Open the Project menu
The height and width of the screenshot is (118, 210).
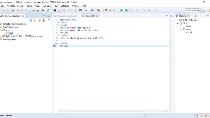pos(29,6)
